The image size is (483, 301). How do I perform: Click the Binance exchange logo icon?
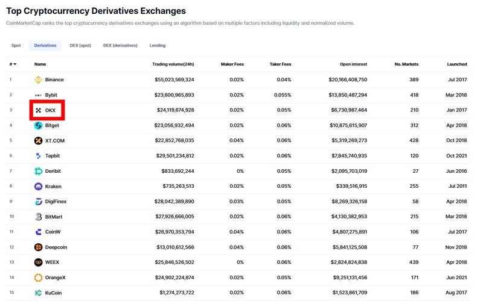tap(38, 80)
